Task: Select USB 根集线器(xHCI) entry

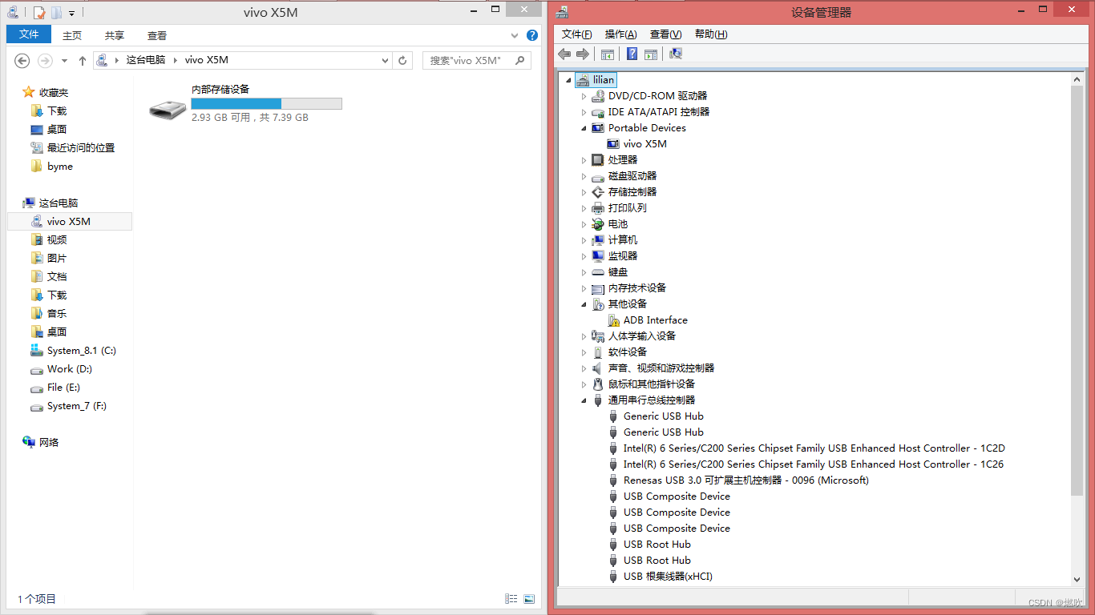Action: click(x=668, y=577)
